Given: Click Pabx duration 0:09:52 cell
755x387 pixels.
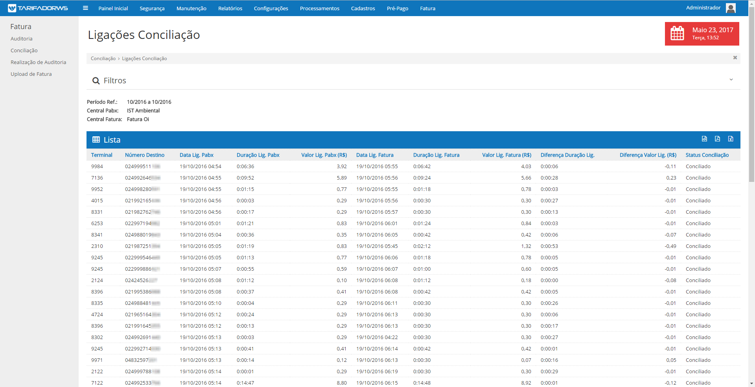Looking at the screenshot, I should pos(245,178).
